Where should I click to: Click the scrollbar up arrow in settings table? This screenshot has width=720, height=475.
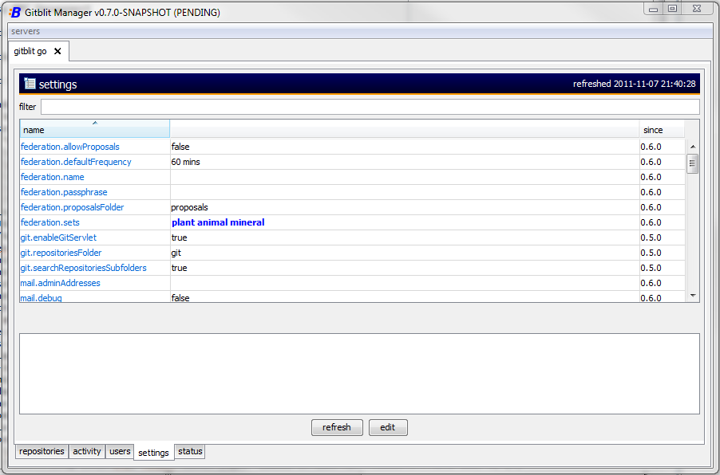pyautogui.click(x=693, y=147)
